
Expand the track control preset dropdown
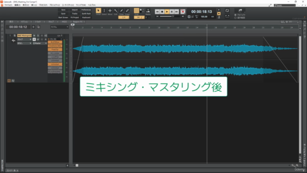pyautogui.click(x=59, y=27)
